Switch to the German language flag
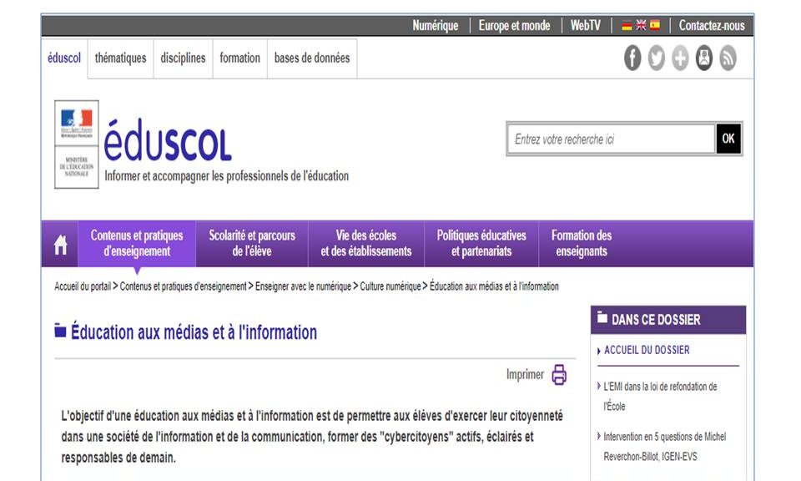Viewport: 801px width, 481px height. (627, 26)
